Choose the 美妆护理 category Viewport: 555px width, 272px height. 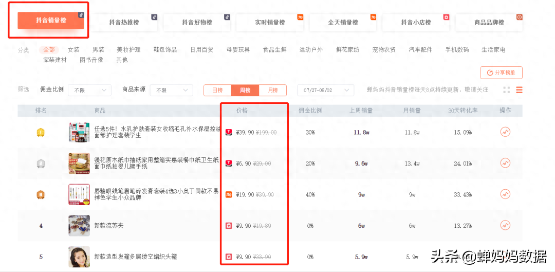(128, 49)
